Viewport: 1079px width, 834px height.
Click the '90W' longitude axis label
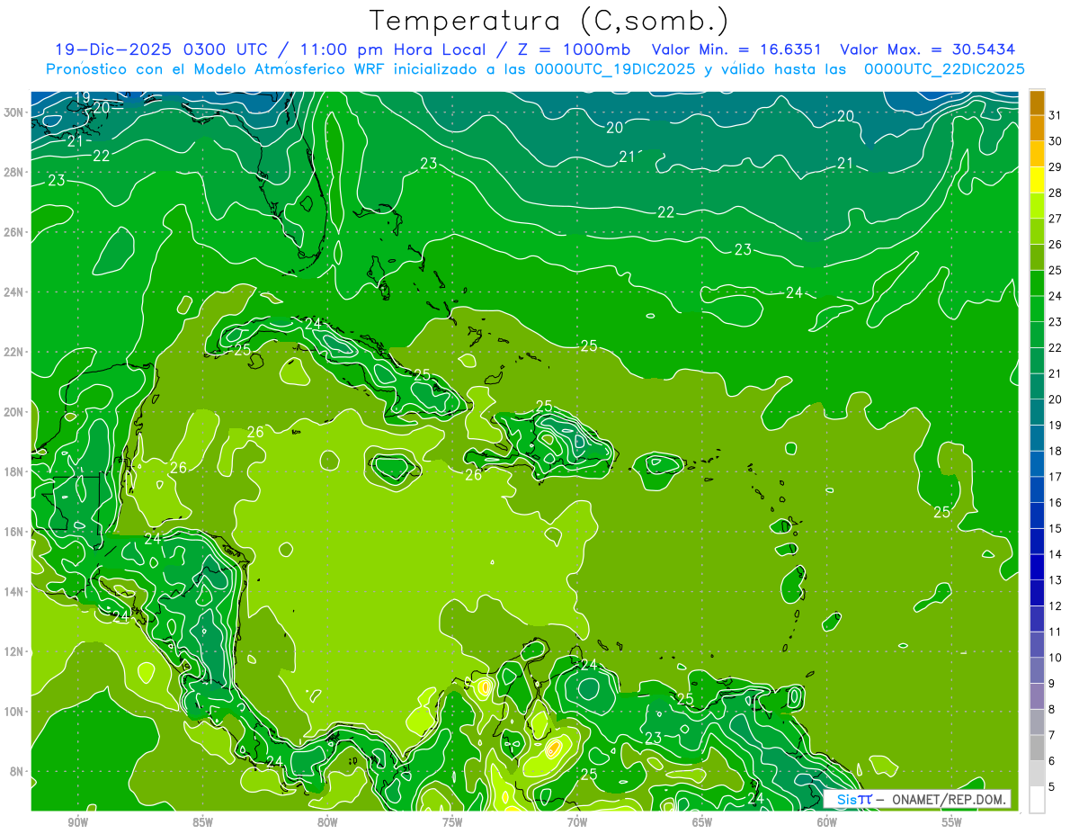point(78,821)
